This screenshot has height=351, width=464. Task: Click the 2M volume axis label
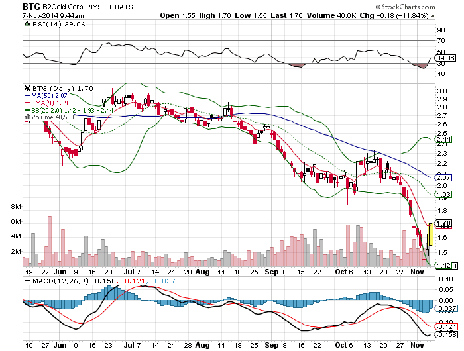(x=16, y=252)
